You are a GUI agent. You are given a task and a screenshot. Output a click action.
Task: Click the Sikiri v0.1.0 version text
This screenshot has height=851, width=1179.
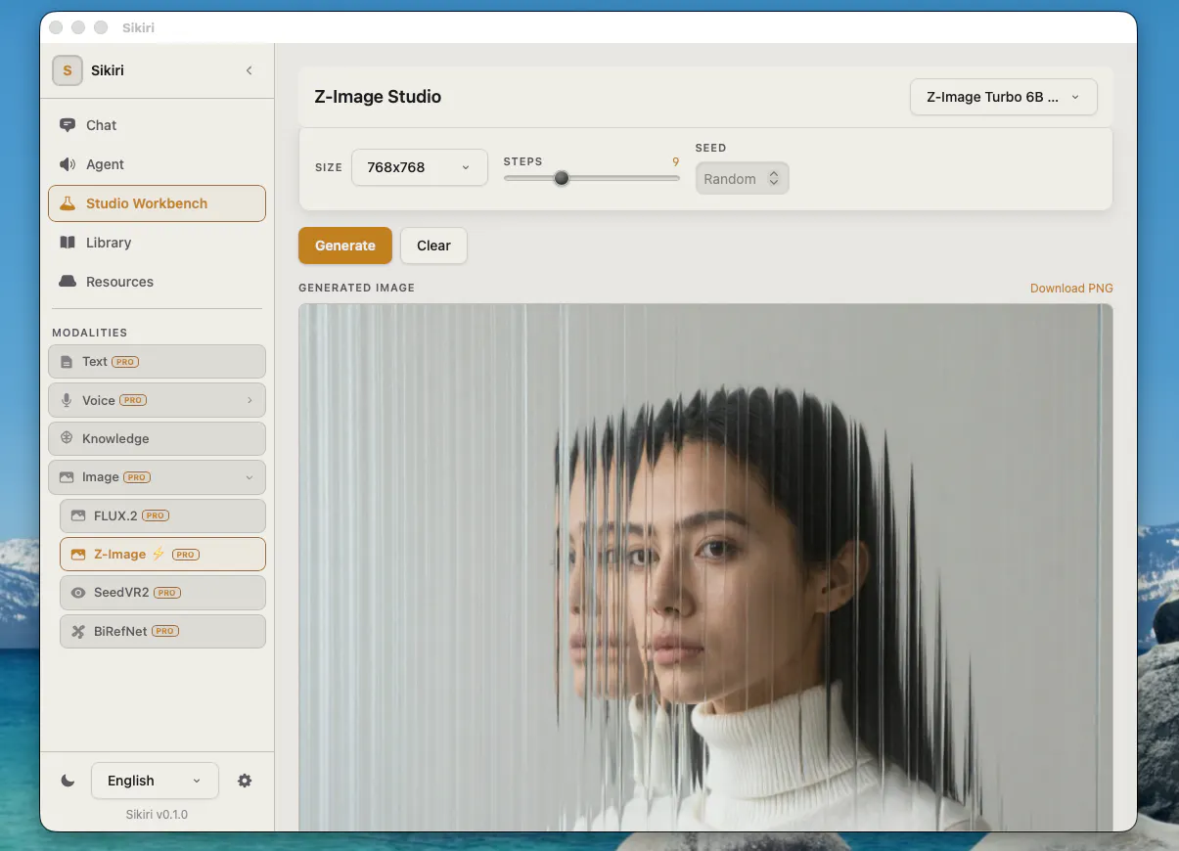click(x=157, y=814)
